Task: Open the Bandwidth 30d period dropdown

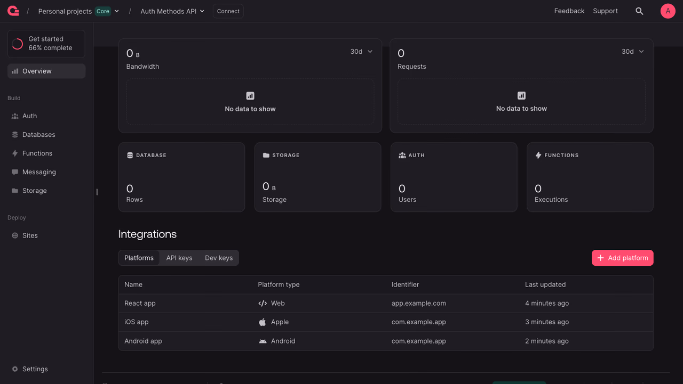Action: pos(361,52)
